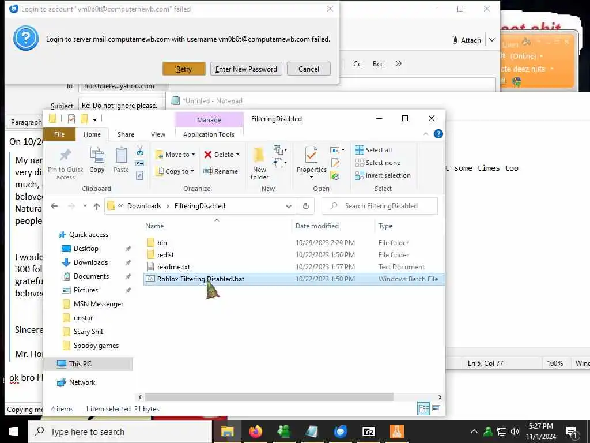Open File Explorer taskbar icon
Image resolution: width=590 pixels, height=443 pixels.
[x=227, y=431]
